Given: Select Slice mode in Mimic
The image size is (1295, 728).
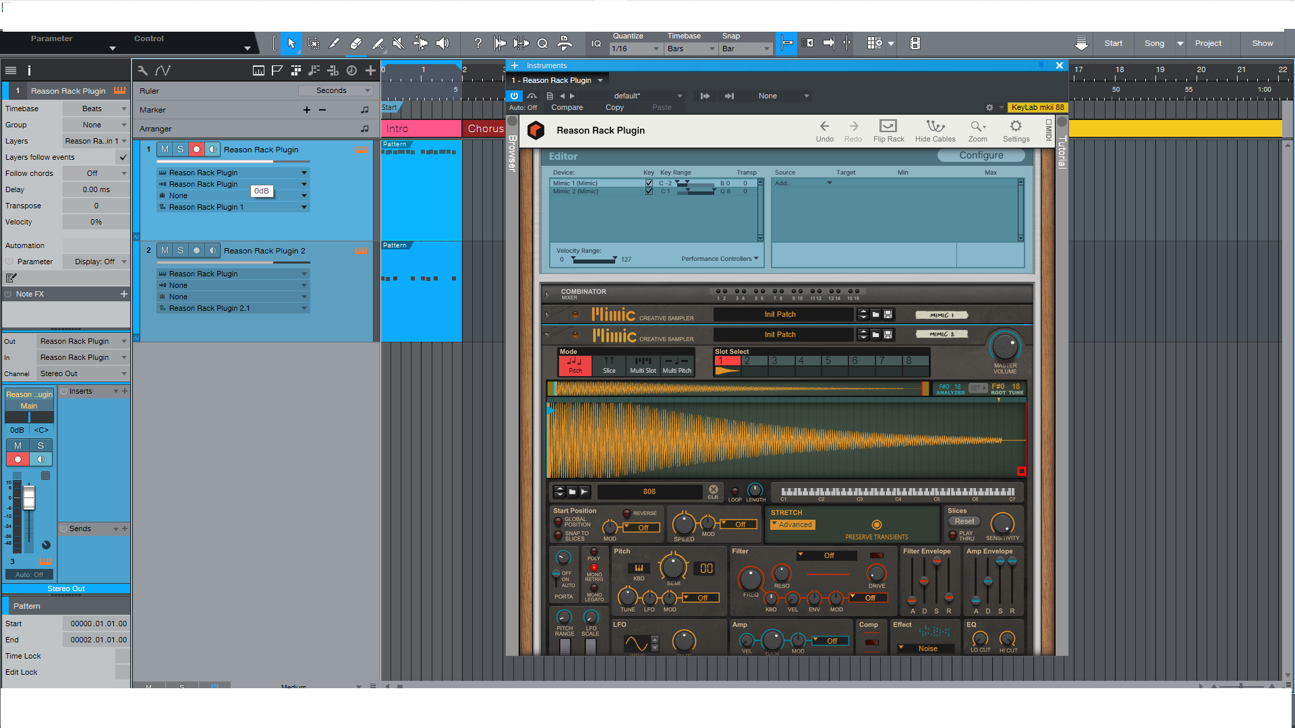Looking at the screenshot, I should pyautogui.click(x=609, y=365).
